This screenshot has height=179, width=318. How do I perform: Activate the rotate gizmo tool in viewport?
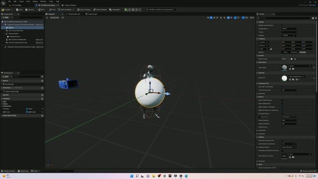tap(214, 18)
